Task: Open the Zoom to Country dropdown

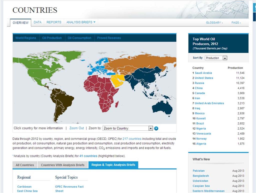Action: click(128, 128)
